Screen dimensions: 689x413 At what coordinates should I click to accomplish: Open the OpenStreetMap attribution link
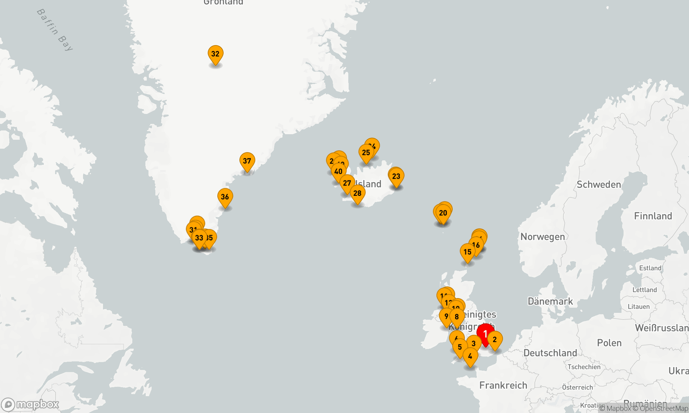pyautogui.click(x=660, y=409)
